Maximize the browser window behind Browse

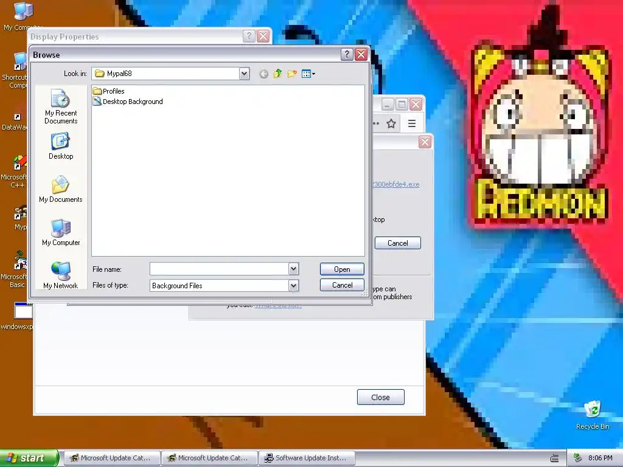[x=402, y=105]
